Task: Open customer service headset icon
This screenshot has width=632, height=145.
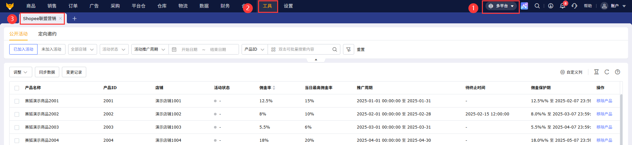Action: pyautogui.click(x=574, y=6)
